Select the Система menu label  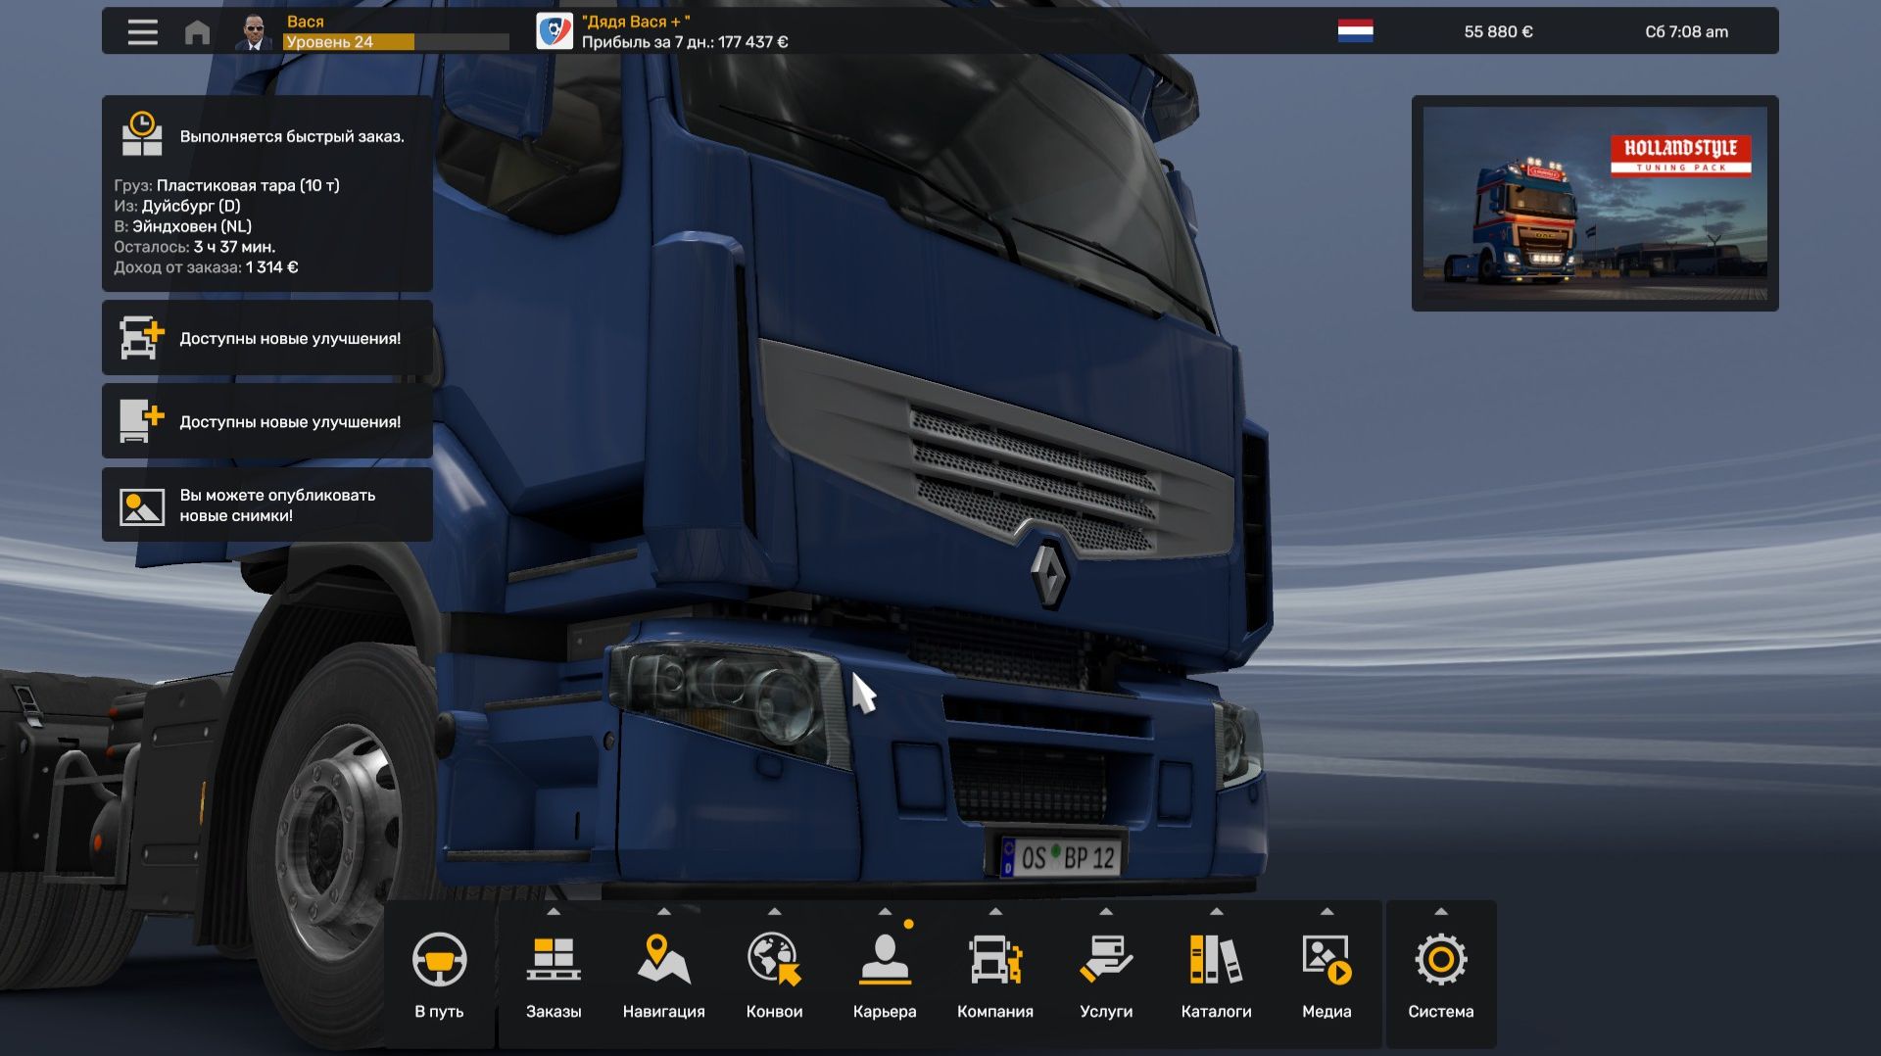(1441, 1011)
